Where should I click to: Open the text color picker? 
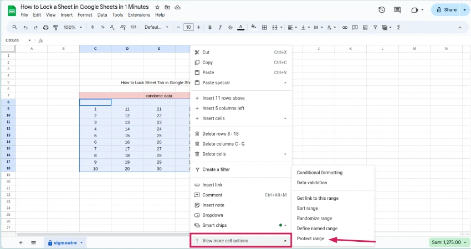tap(240, 27)
